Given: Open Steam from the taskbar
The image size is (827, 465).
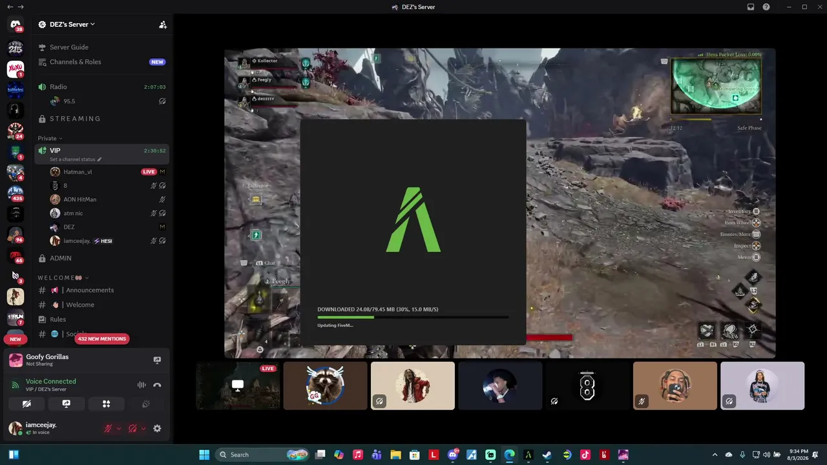Looking at the screenshot, I should tap(547, 455).
